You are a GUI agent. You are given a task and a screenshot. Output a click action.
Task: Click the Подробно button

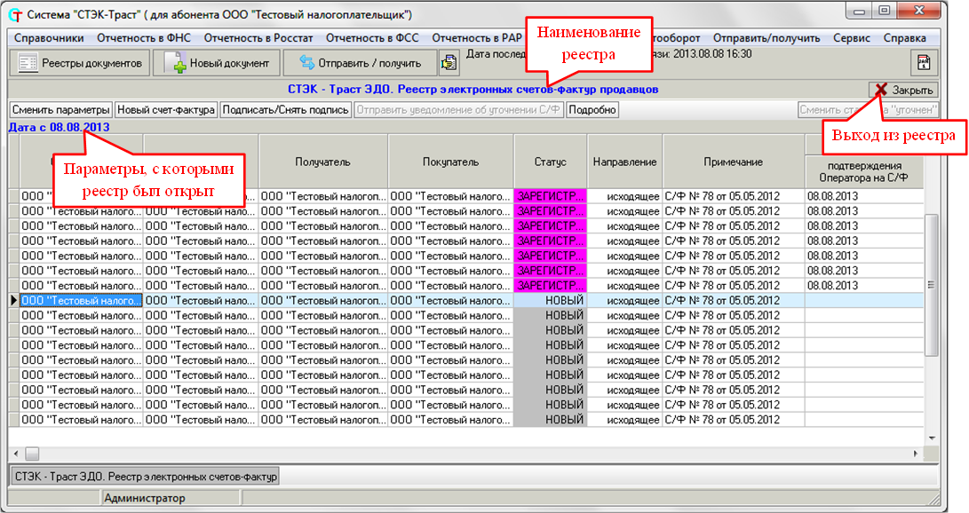coord(592,110)
